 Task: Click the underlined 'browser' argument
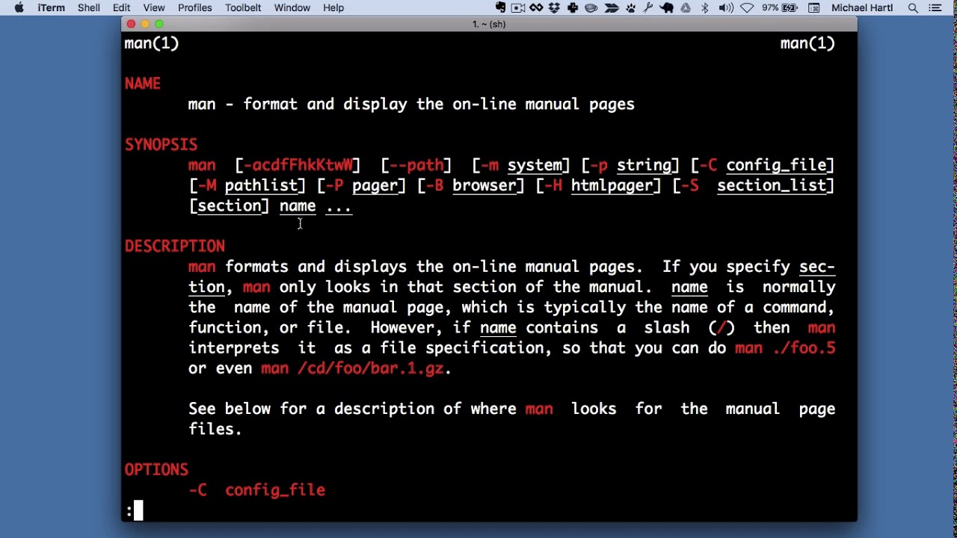click(484, 185)
